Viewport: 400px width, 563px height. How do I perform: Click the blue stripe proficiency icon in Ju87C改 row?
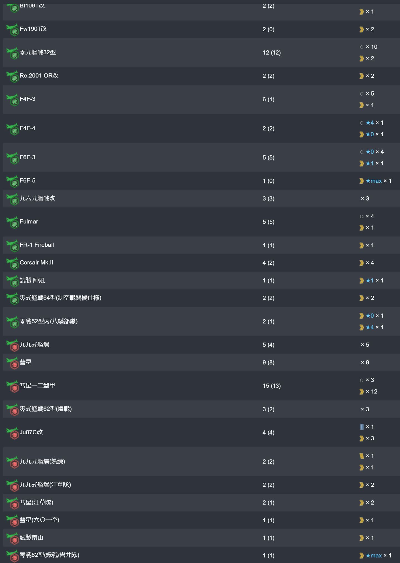(361, 427)
